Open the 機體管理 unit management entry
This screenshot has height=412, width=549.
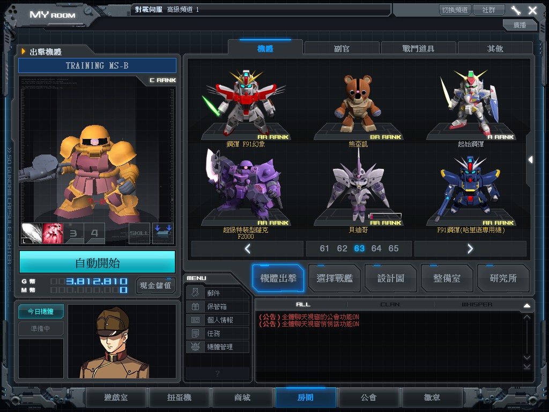coord(218,347)
